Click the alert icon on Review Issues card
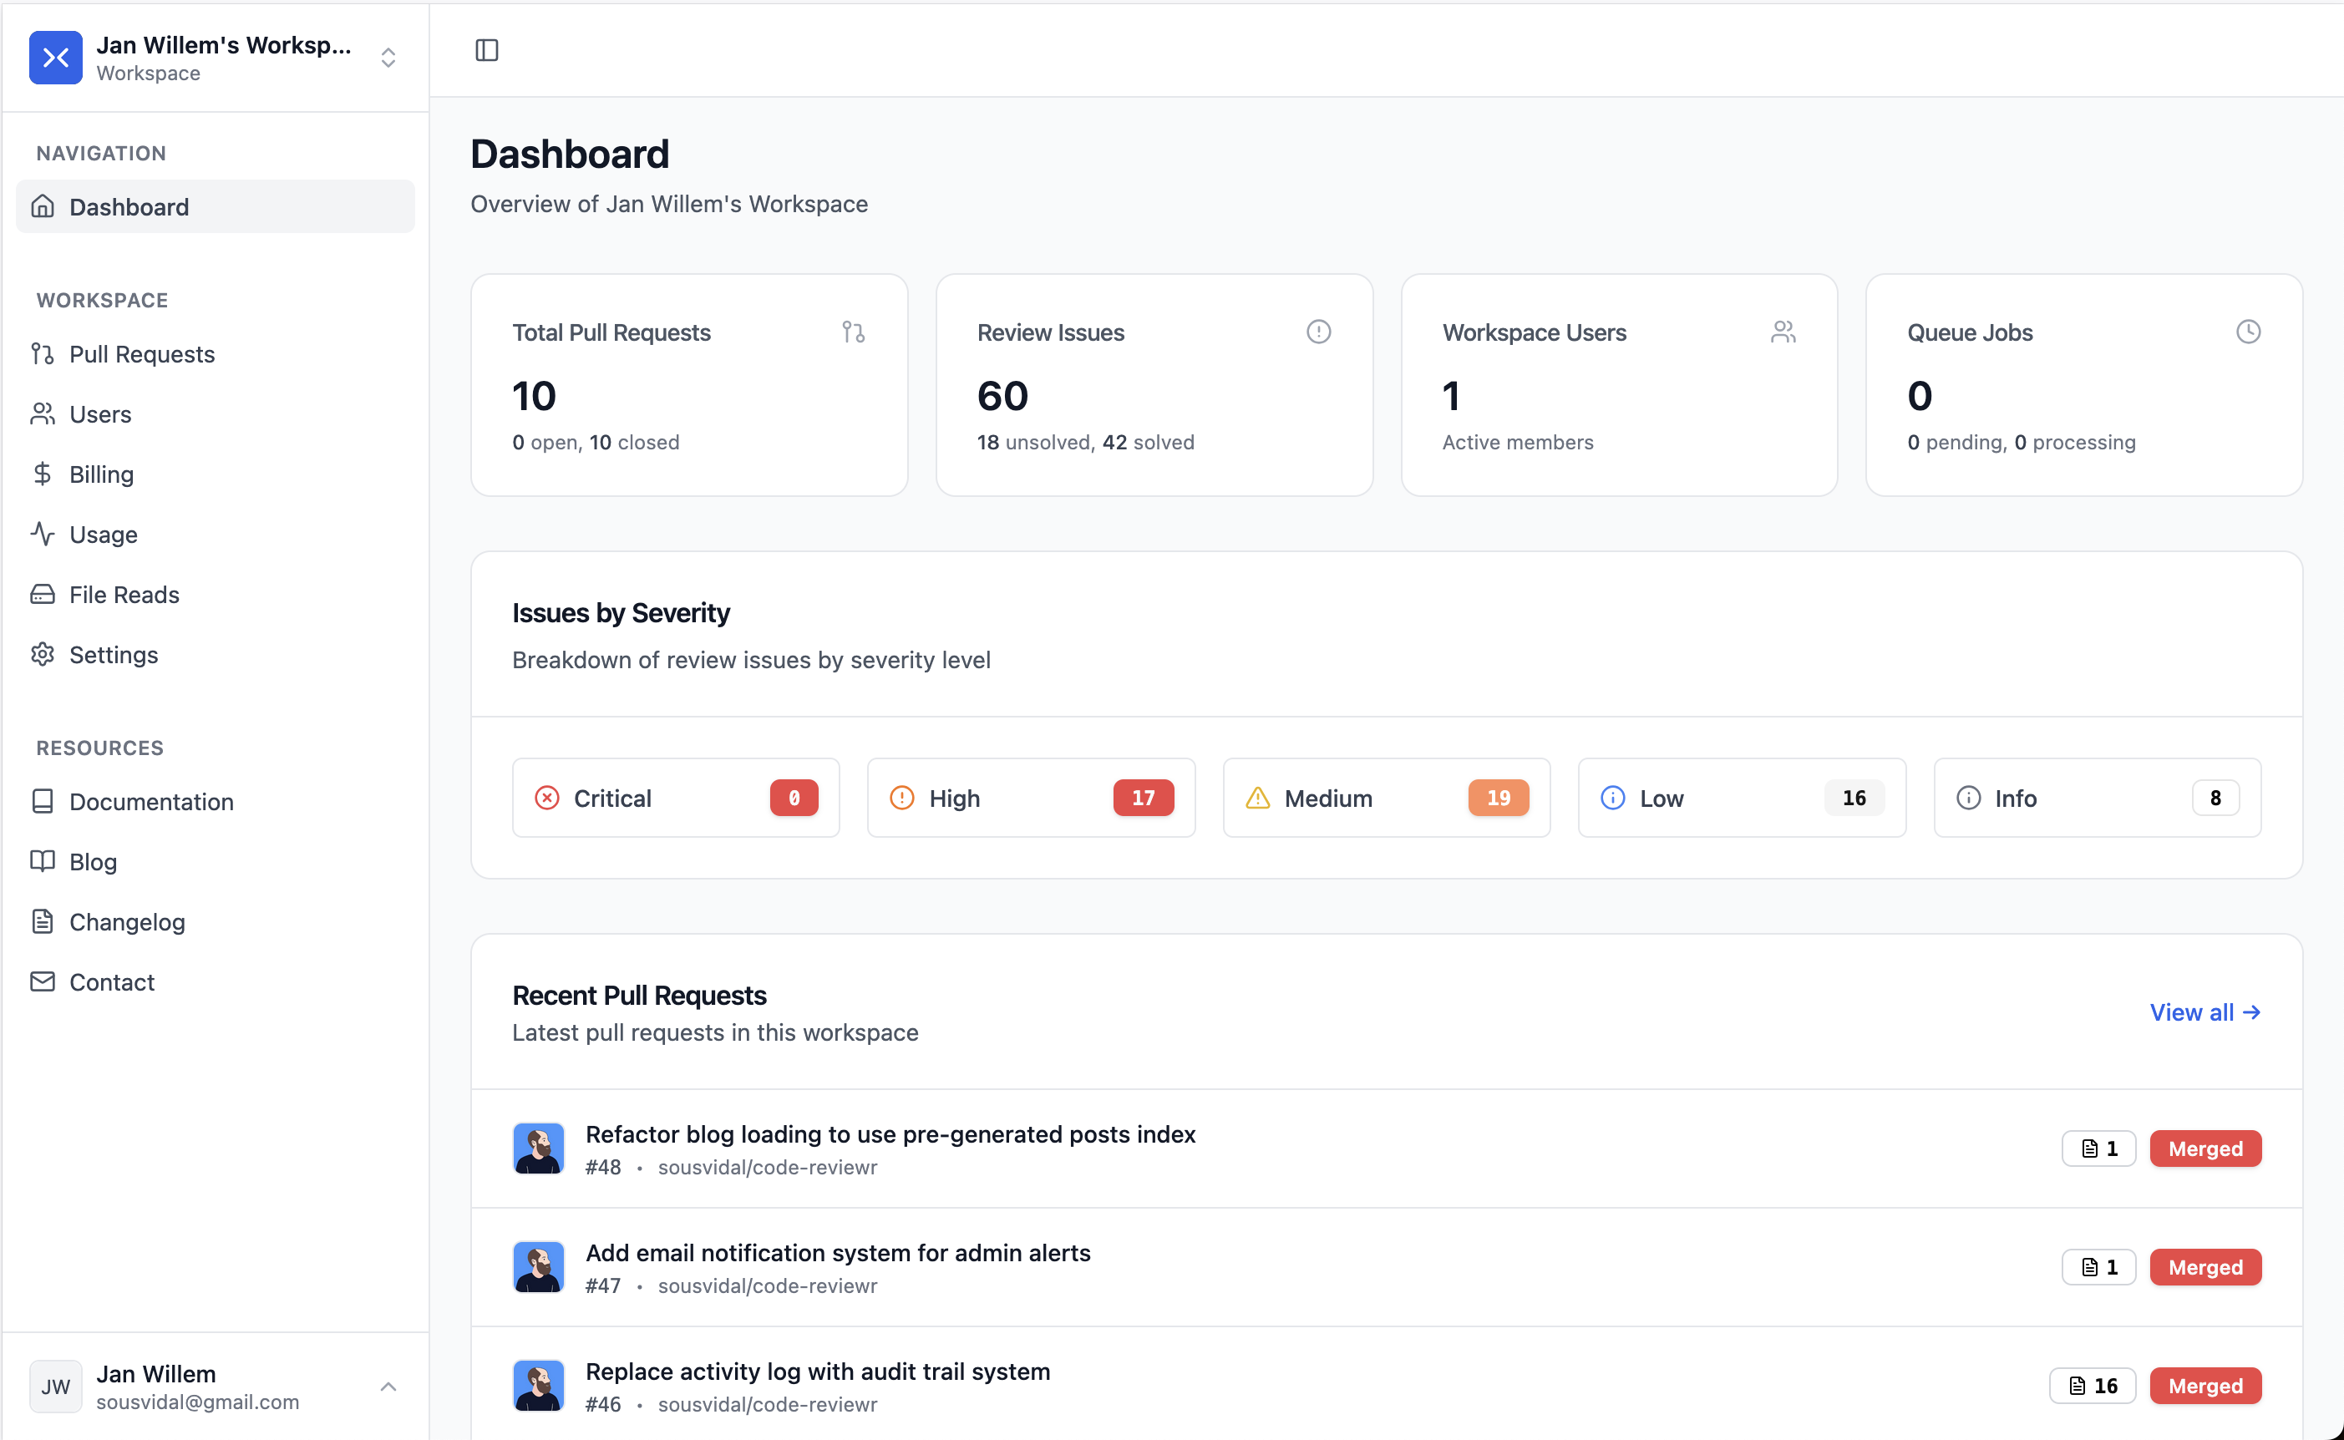2344x1440 pixels. pos(1318,332)
